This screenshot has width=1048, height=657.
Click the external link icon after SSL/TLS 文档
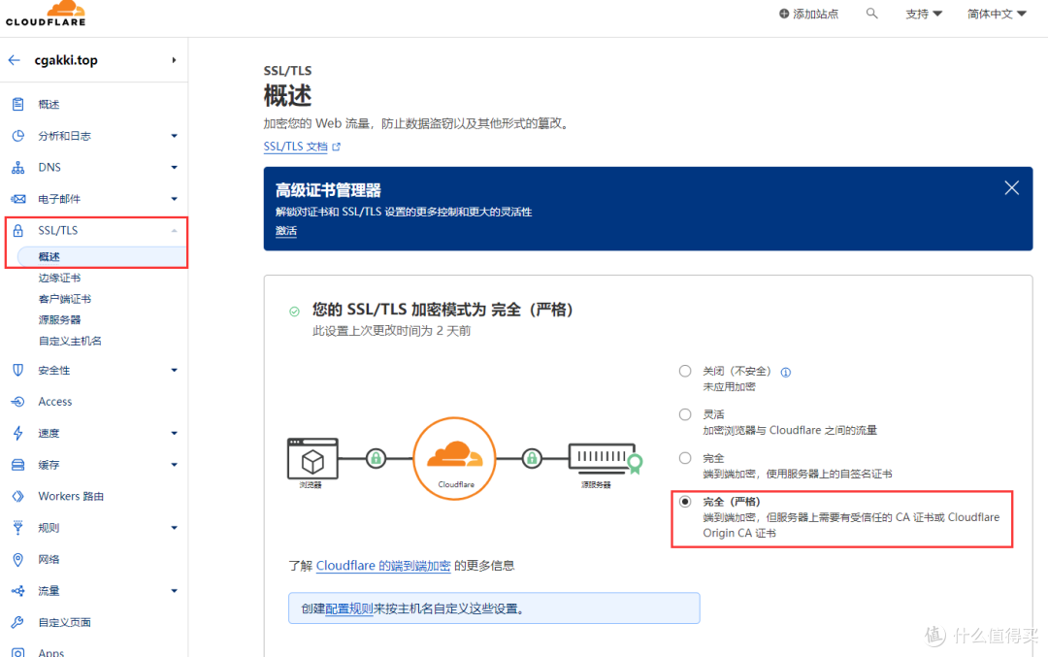pos(336,147)
